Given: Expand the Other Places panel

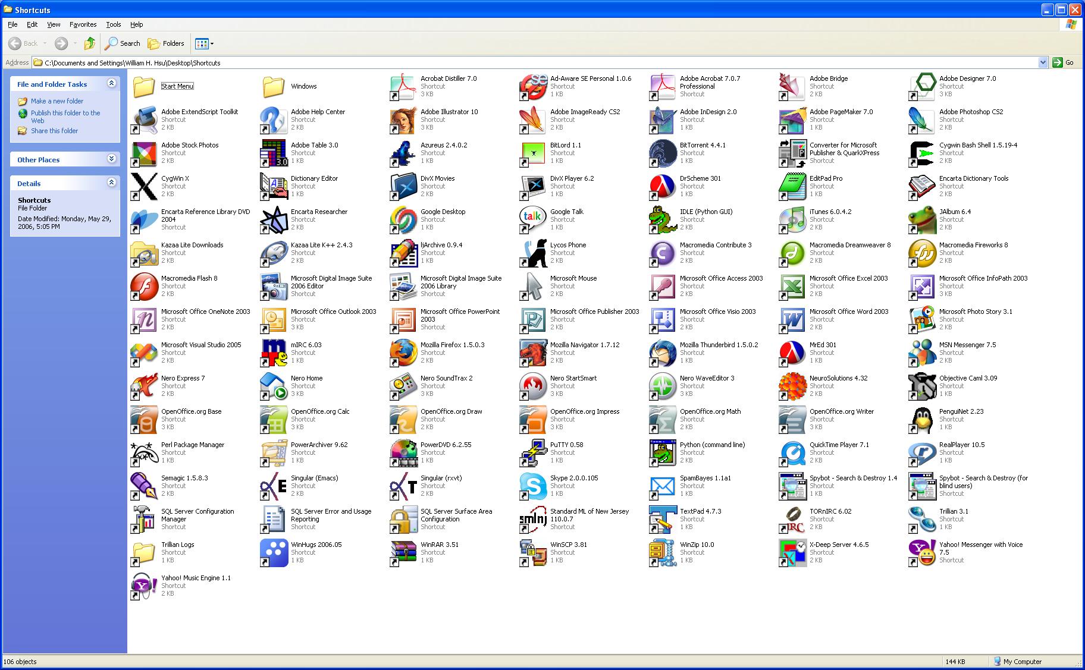Looking at the screenshot, I should click(111, 159).
